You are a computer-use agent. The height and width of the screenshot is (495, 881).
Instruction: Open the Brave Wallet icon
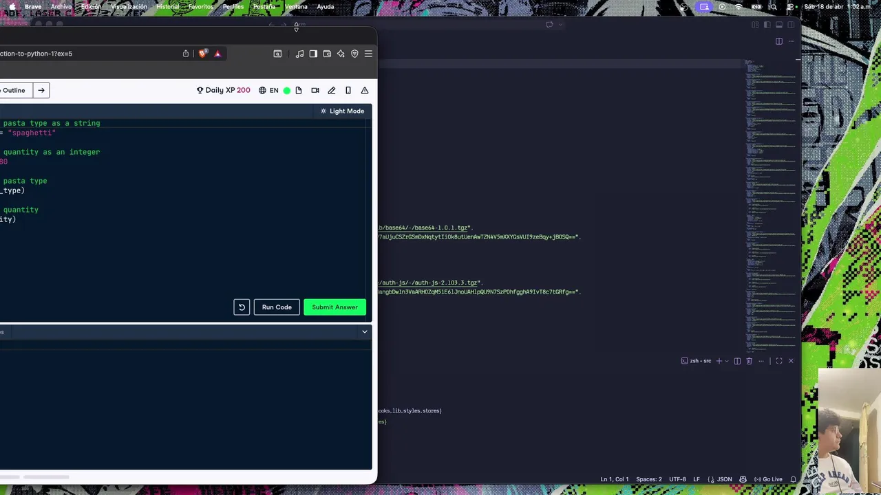click(x=327, y=54)
